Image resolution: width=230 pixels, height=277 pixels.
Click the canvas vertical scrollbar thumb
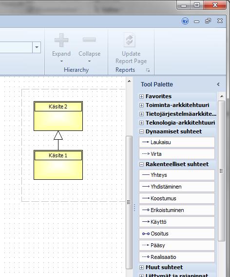pyautogui.click(x=129, y=202)
